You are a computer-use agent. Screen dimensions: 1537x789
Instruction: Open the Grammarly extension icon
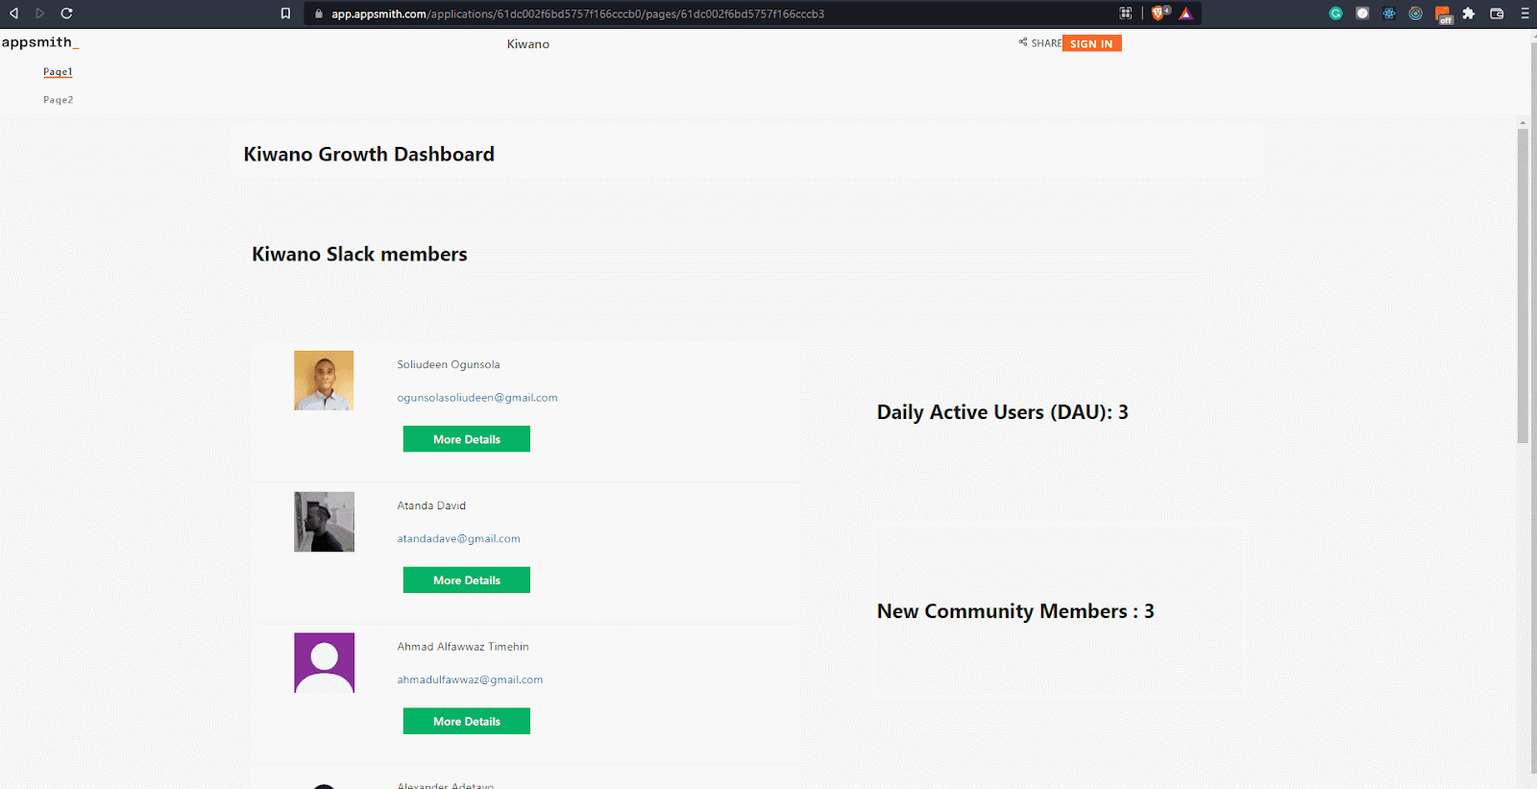pyautogui.click(x=1335, y=13)
